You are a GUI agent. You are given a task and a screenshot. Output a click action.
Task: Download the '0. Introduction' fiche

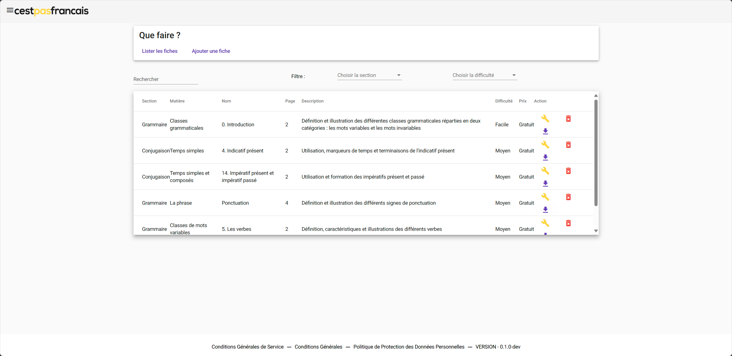[x=545, y=131]
